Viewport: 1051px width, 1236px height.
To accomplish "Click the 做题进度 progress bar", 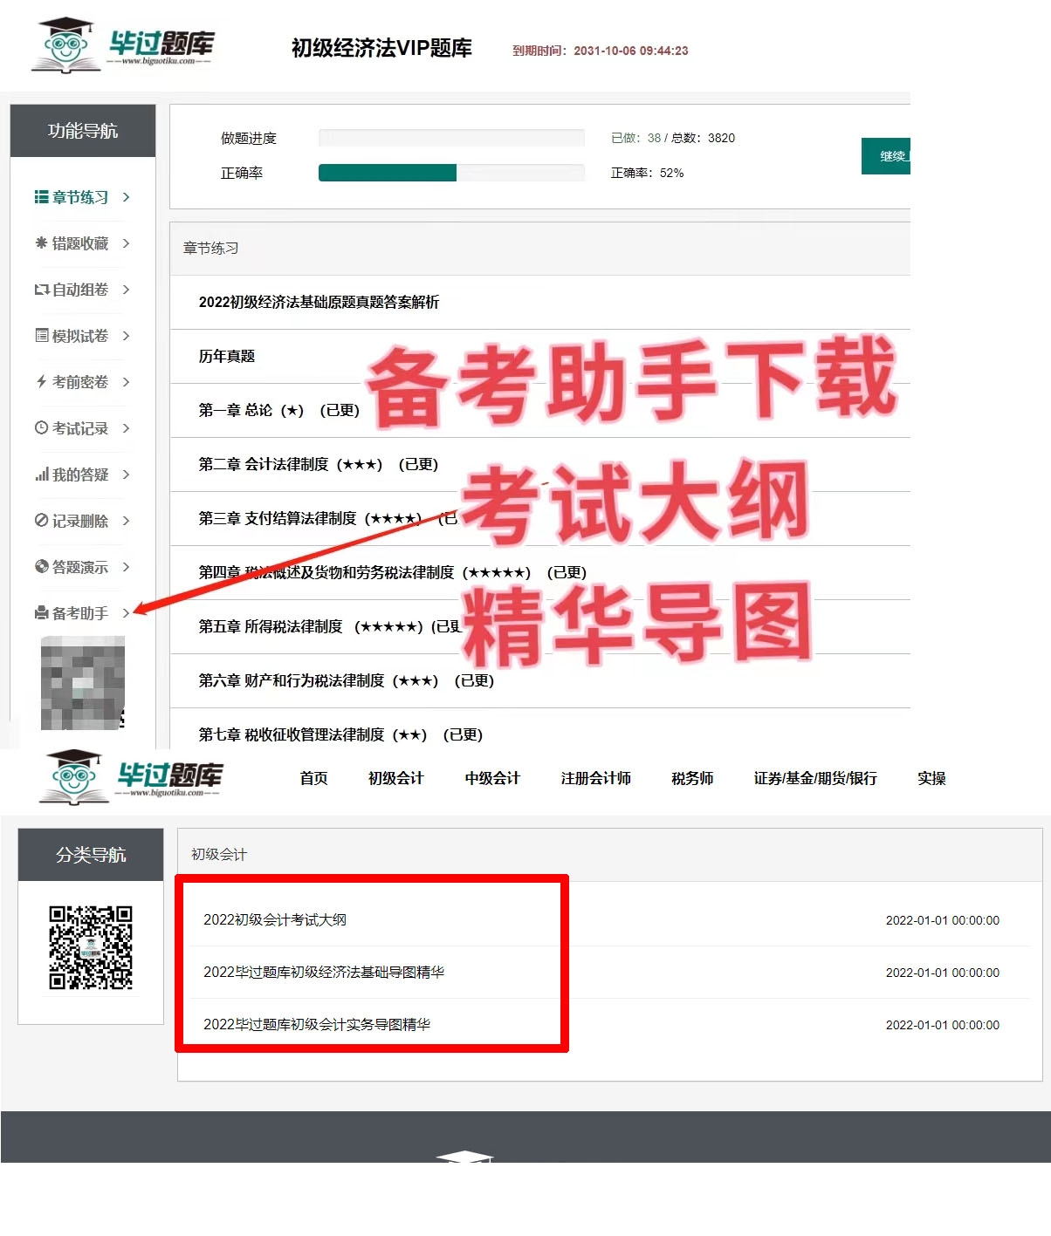I will [x=451, y=138].
